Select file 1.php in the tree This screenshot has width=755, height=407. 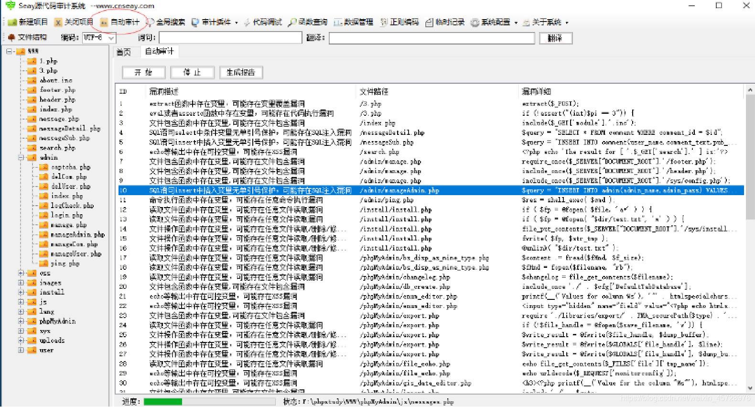click(x=48, y=61)
